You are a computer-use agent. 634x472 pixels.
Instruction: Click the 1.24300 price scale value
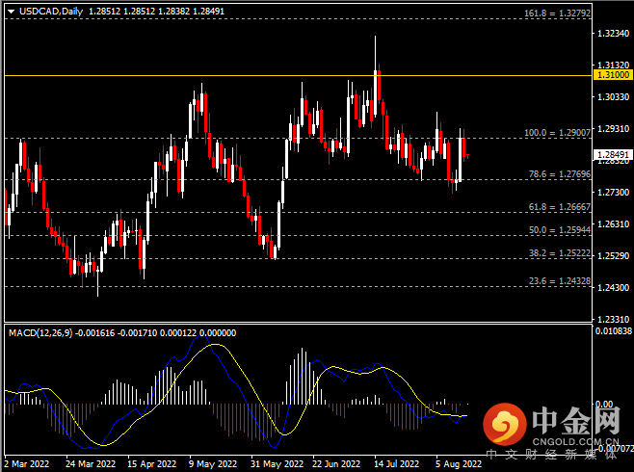point(614,288)
